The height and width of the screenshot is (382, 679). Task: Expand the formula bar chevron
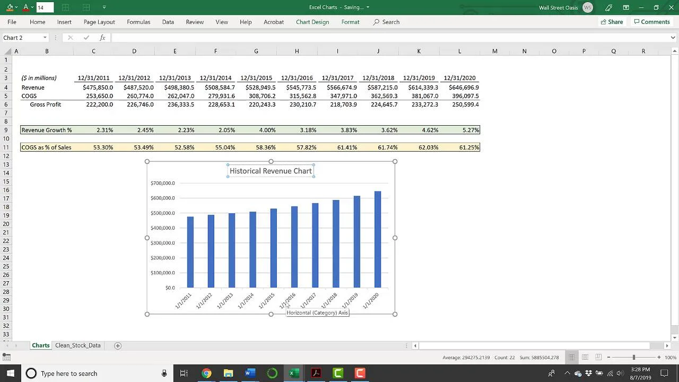pos(673,38)
